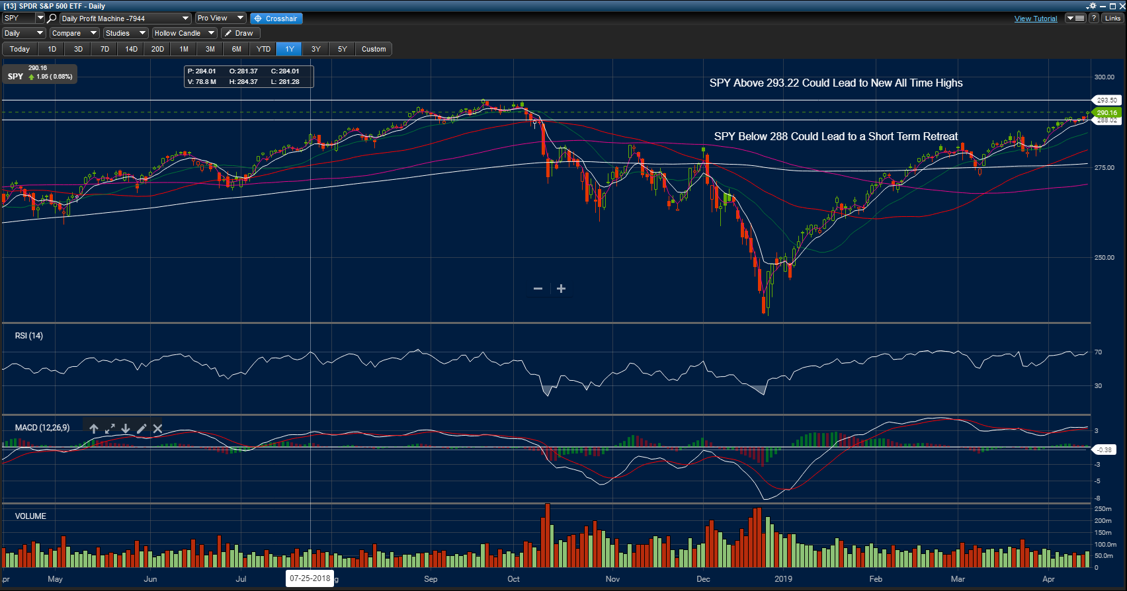1127x591 pixels.
Task: Select the 3D range tab
Action: click(78, 49)
